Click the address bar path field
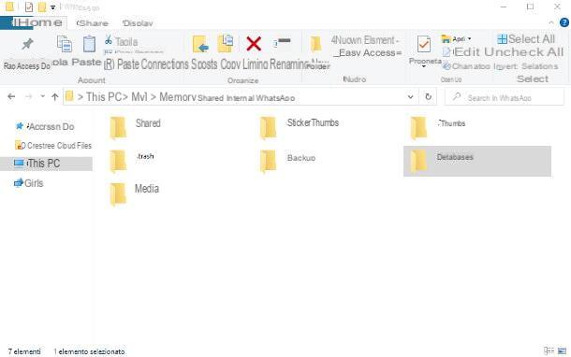571x357 pixels. tap(241, 97)
